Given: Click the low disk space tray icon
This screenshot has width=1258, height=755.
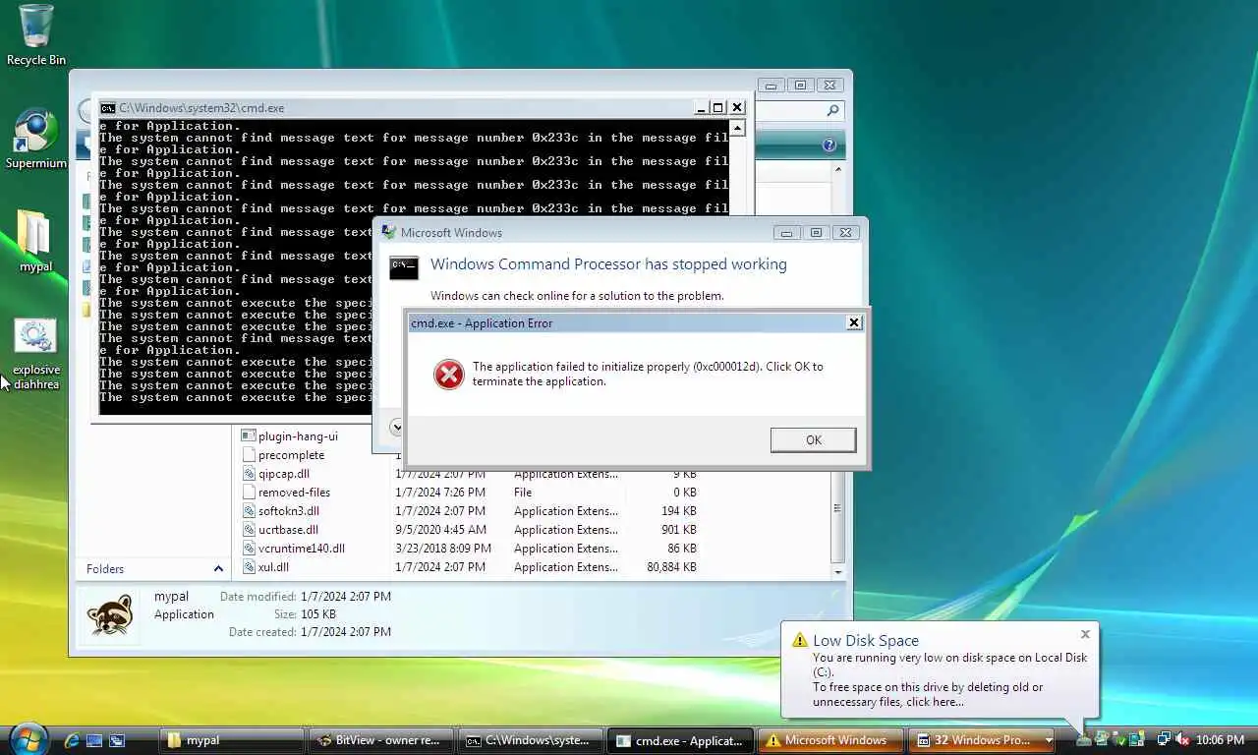Looking at the screenshot, I should (1083, 740).
